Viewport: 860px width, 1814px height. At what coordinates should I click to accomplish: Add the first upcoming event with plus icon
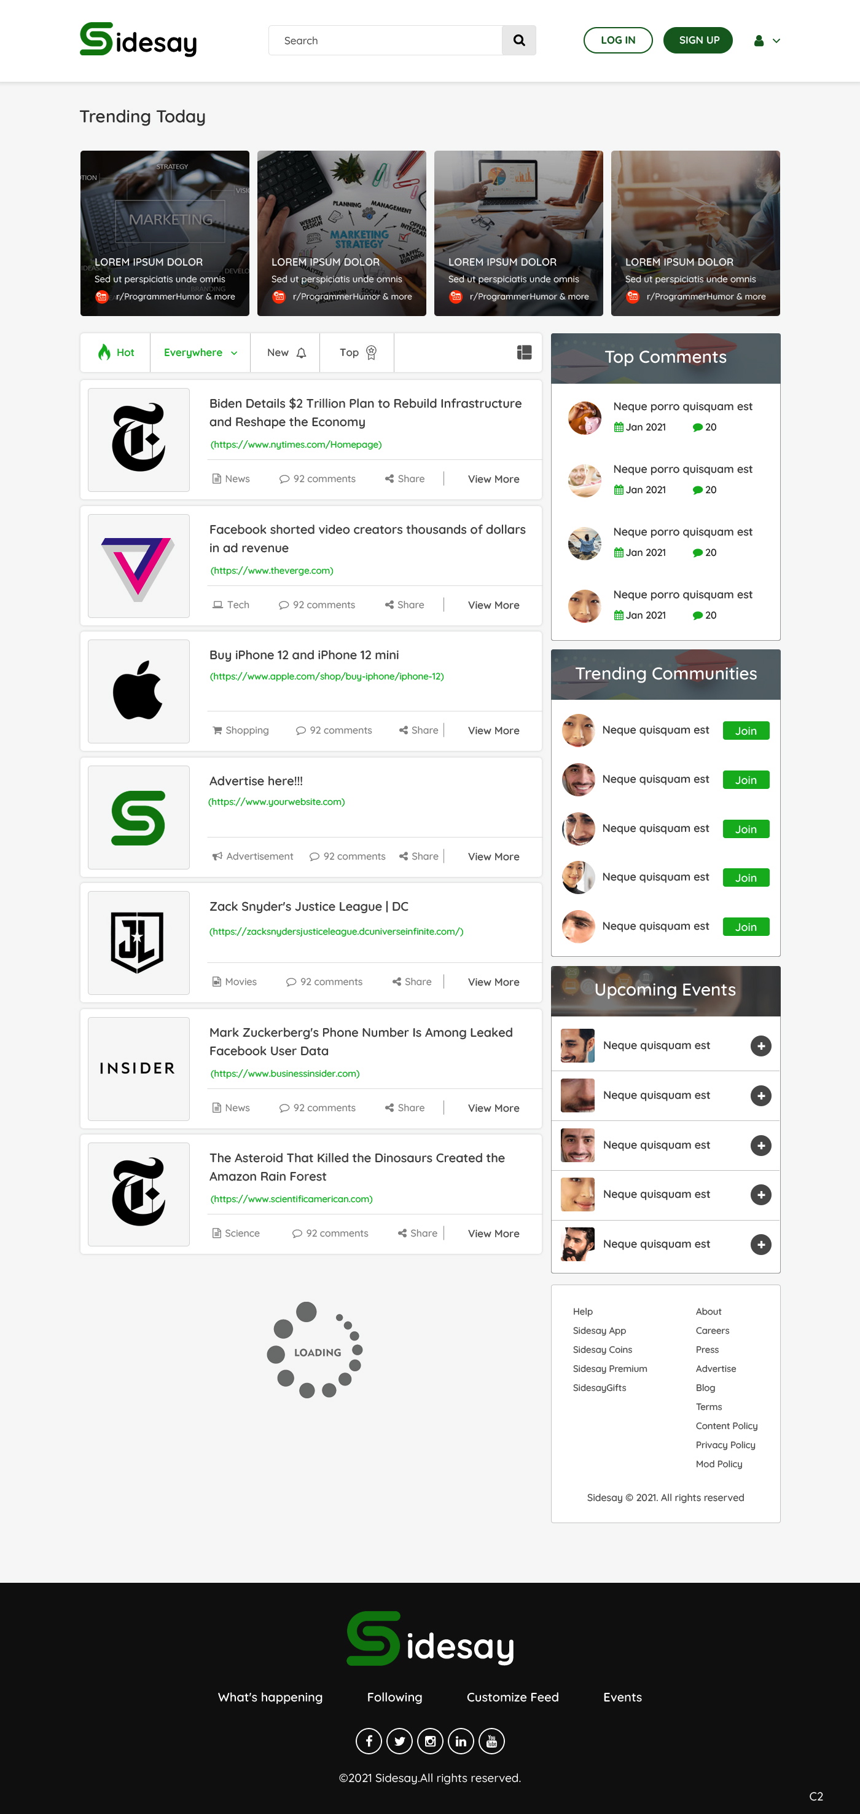tap(761, 1046)
